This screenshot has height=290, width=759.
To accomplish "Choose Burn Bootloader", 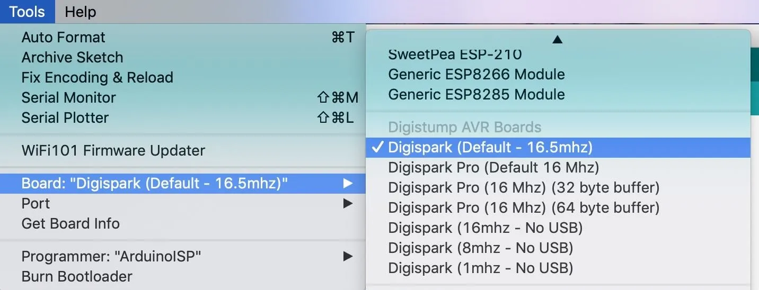I will [183, 277].
